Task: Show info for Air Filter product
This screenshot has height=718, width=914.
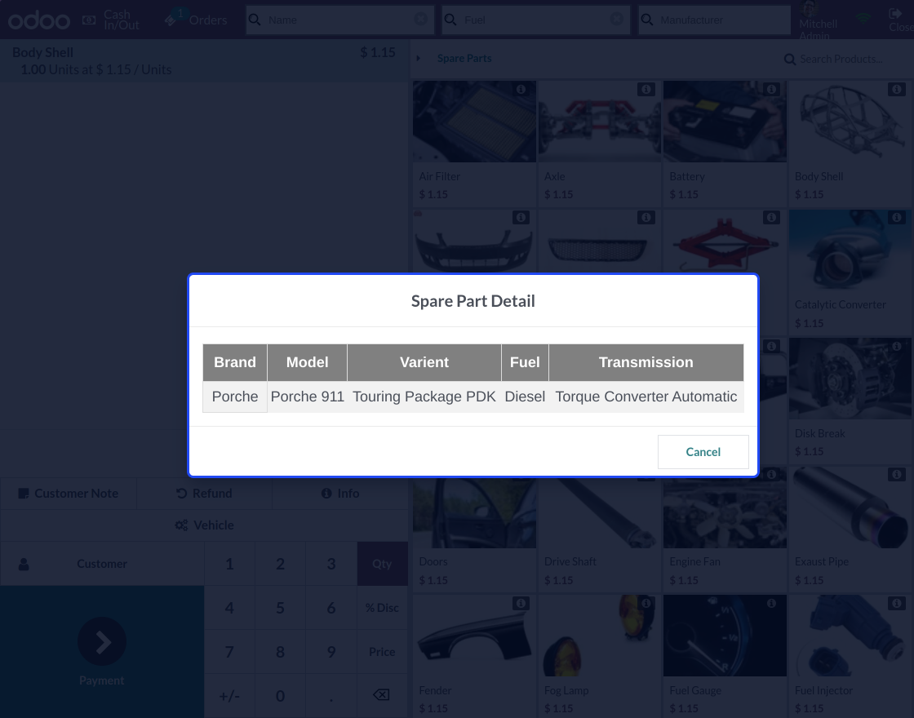Action: [521, 89]
